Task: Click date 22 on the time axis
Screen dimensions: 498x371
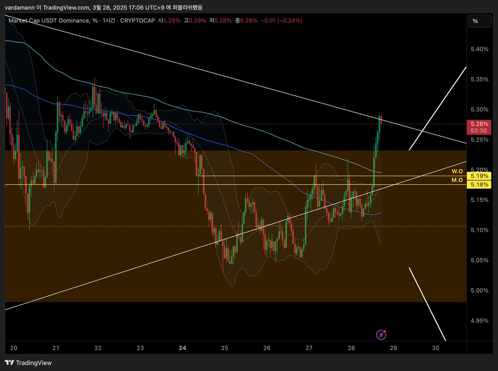Action: coord(98,348)
